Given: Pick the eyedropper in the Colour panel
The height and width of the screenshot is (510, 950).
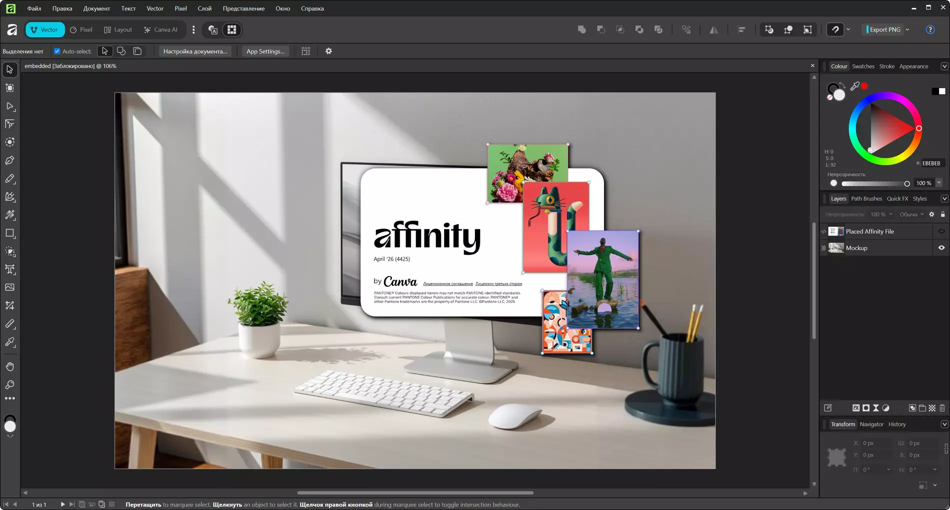Looking at the screenshot, I should coord(855,86).
